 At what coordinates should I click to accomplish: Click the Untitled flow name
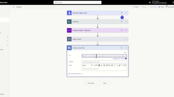(x=19, y=7)
